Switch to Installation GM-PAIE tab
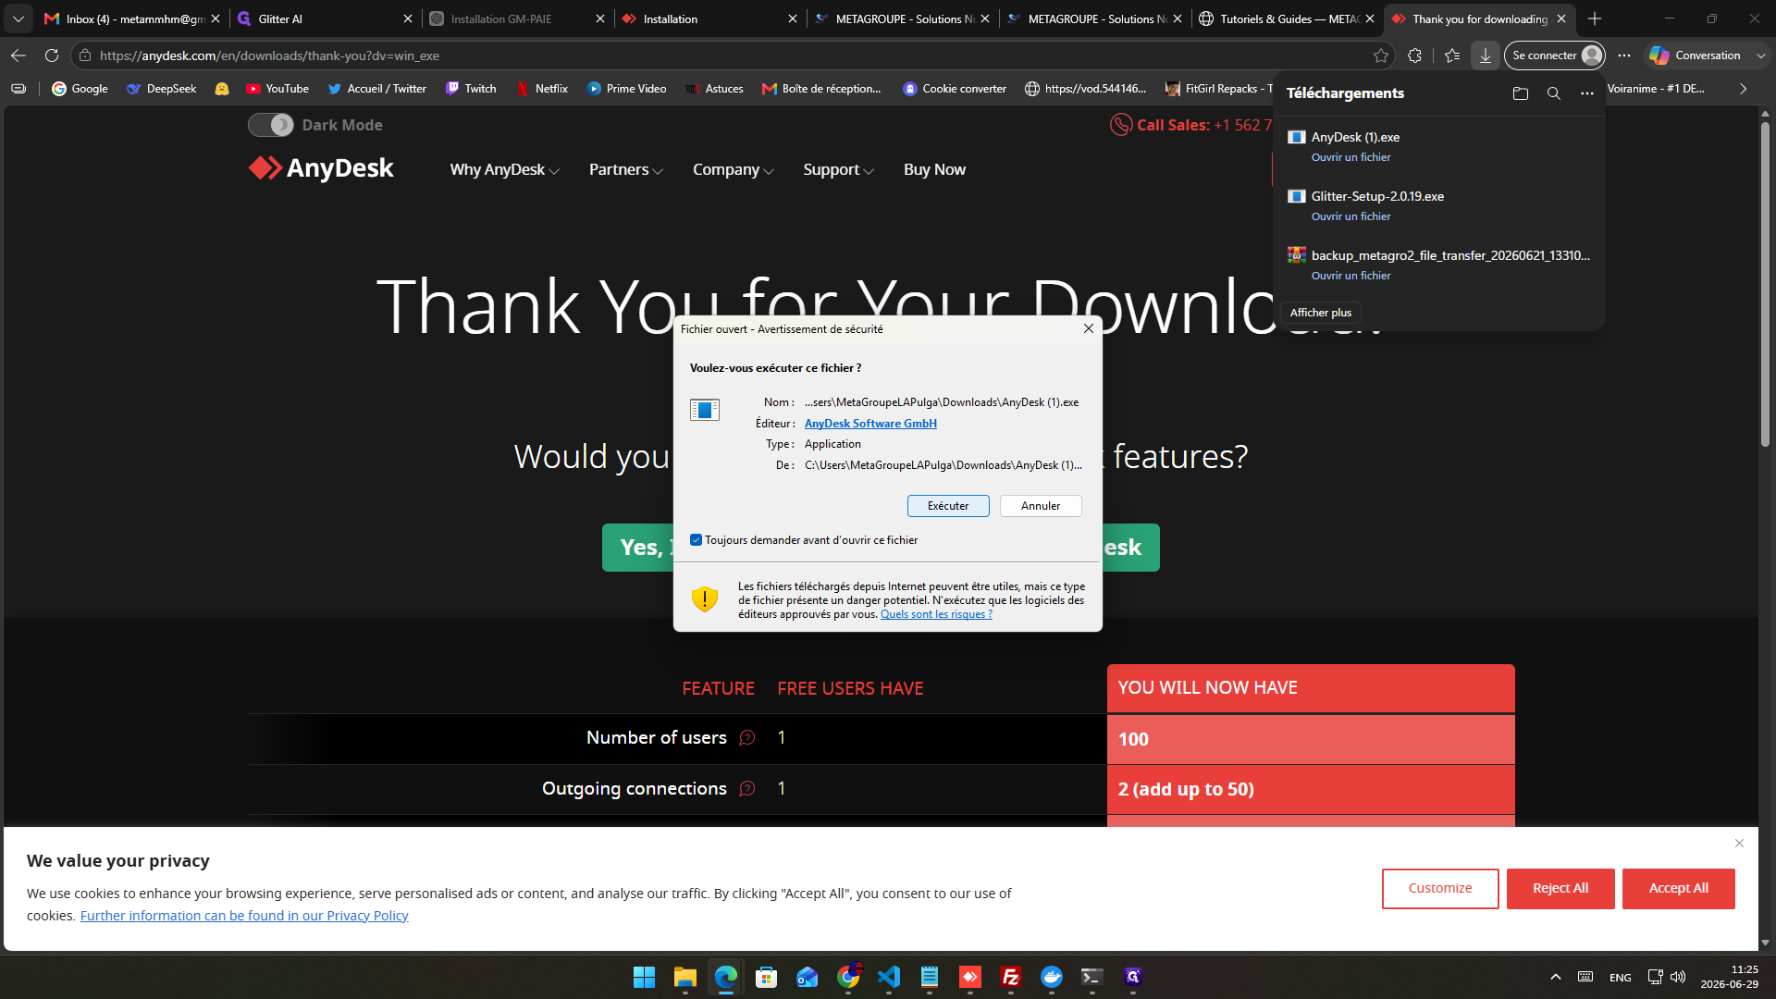This screenshot has height=999, width=1776. click(x=517, y=18)
